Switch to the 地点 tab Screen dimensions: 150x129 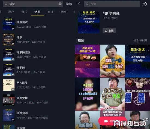click(x=64, y=12)
